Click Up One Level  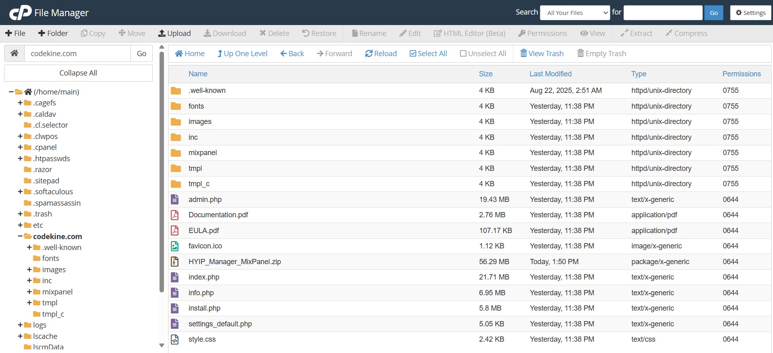[x=242, y=53]
